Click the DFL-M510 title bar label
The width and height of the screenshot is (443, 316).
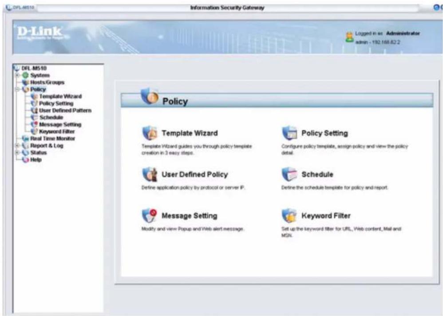[24, 8]
